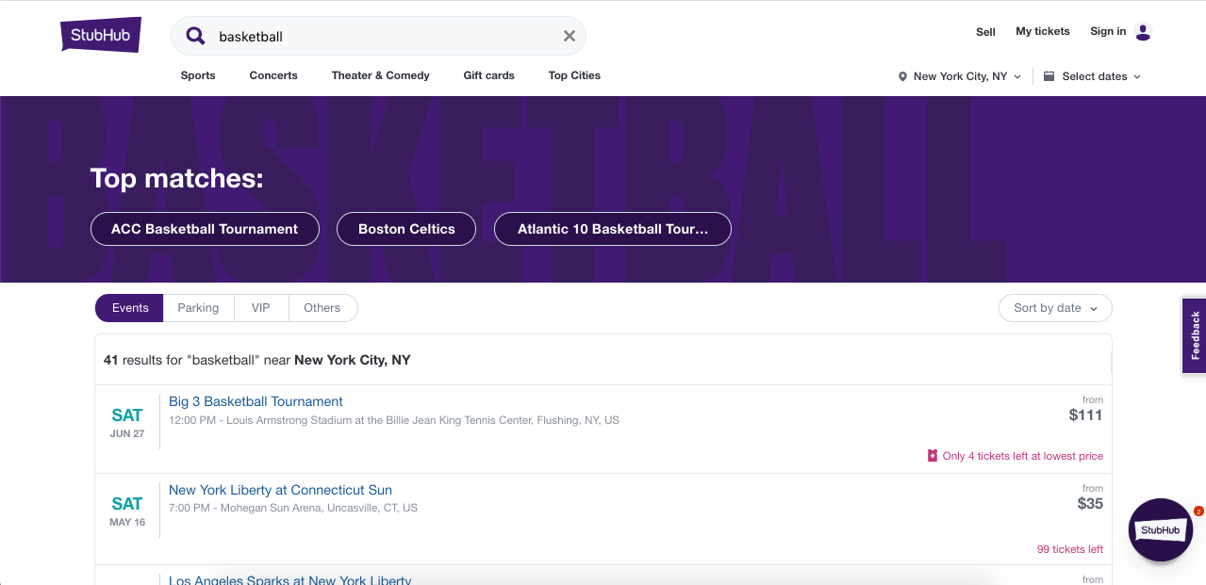Click the magnifying glass search icon
The width and height of the screenshot is (1206, 585).
coord(195,37)
